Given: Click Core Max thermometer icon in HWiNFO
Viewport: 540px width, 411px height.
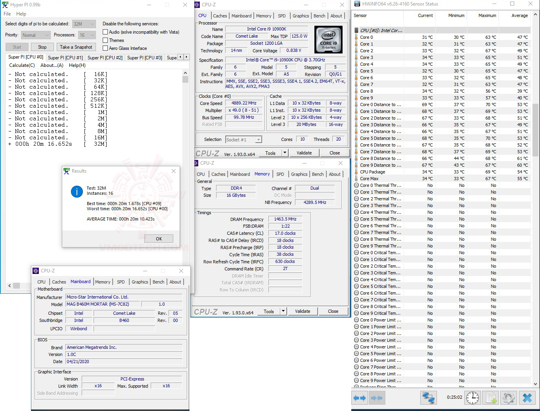Looking at the screenshot, I should tap(356, 179).
